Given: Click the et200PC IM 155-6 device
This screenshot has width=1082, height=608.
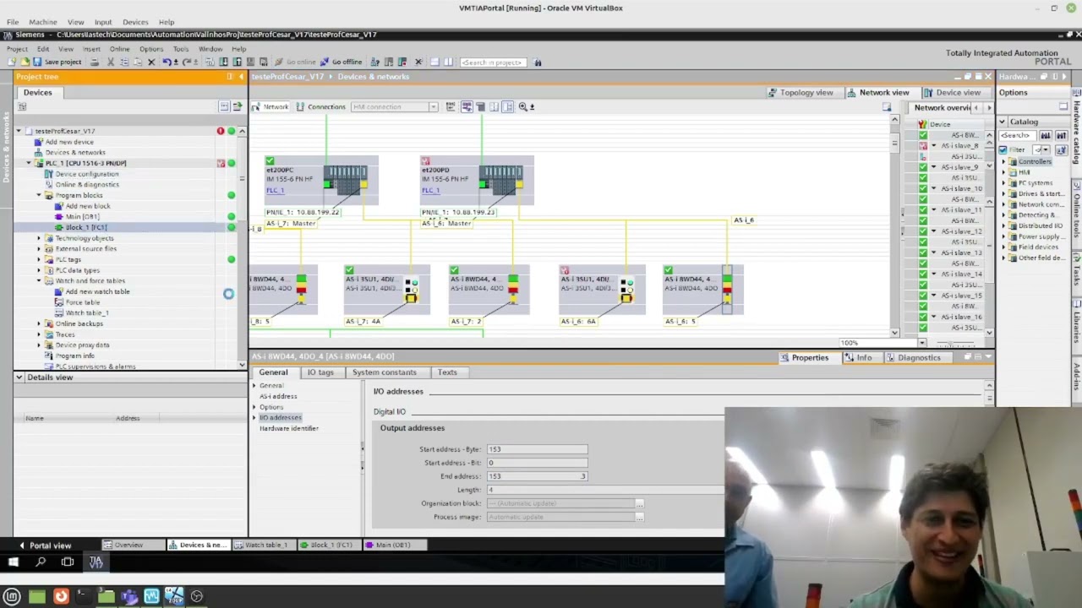Looking at the screenshot, I should (320, 181).
